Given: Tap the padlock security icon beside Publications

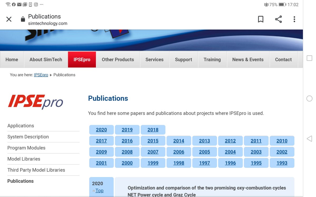Looking at the screenshot, I should coord(23,19).
